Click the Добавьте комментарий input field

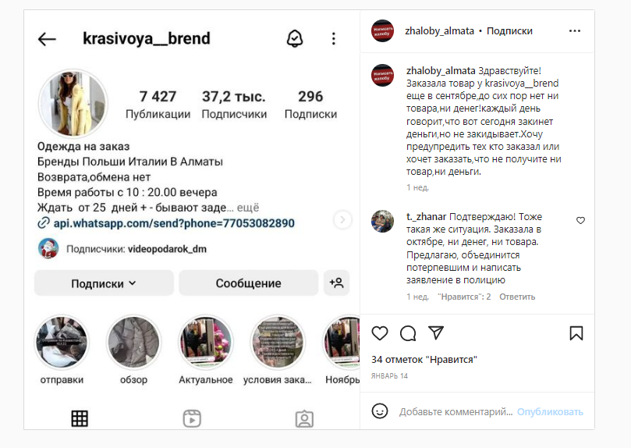(456, 412)
